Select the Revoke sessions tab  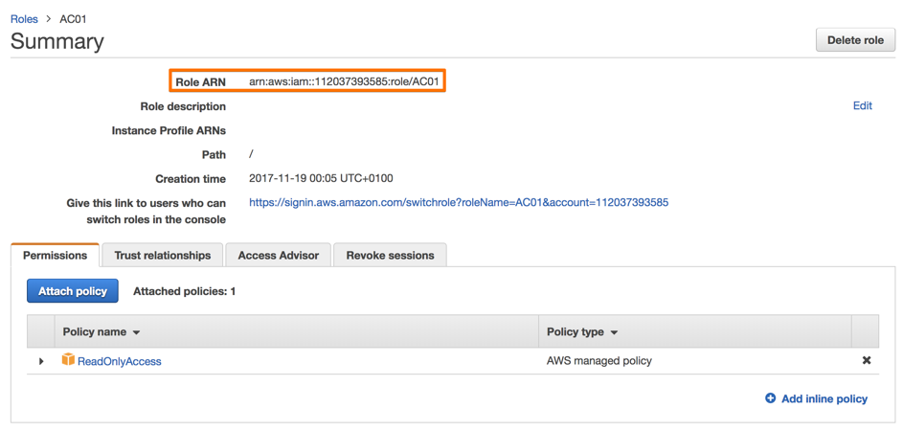(390, 256)
